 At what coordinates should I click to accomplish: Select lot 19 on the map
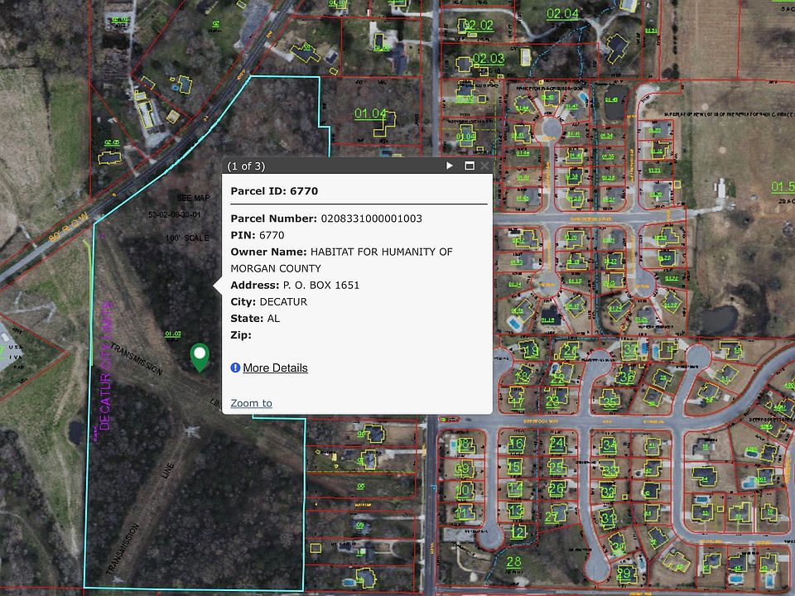(x=532, y=351)
